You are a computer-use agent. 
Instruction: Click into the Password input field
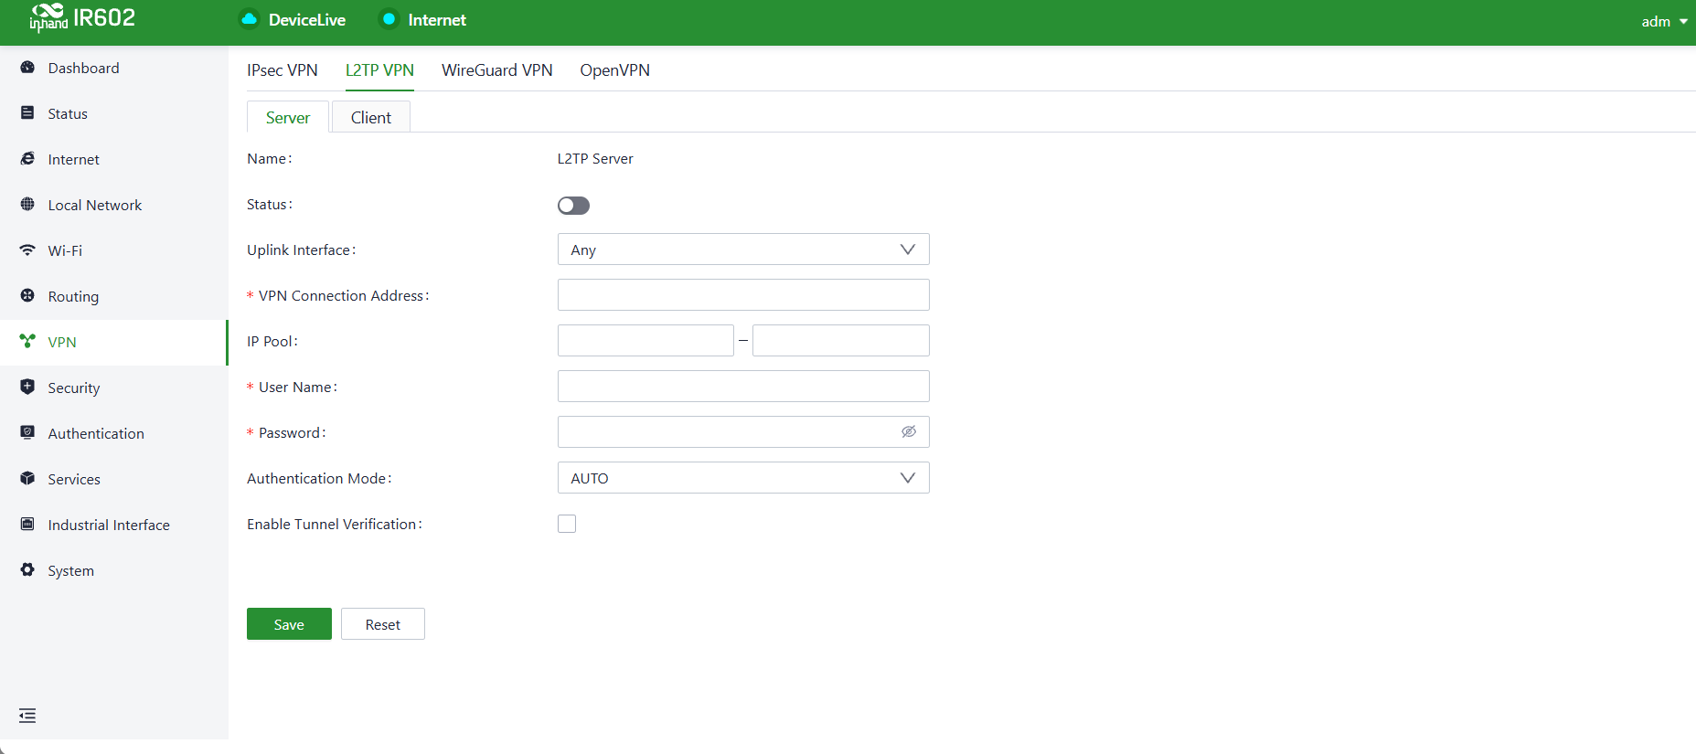(743, 432)
